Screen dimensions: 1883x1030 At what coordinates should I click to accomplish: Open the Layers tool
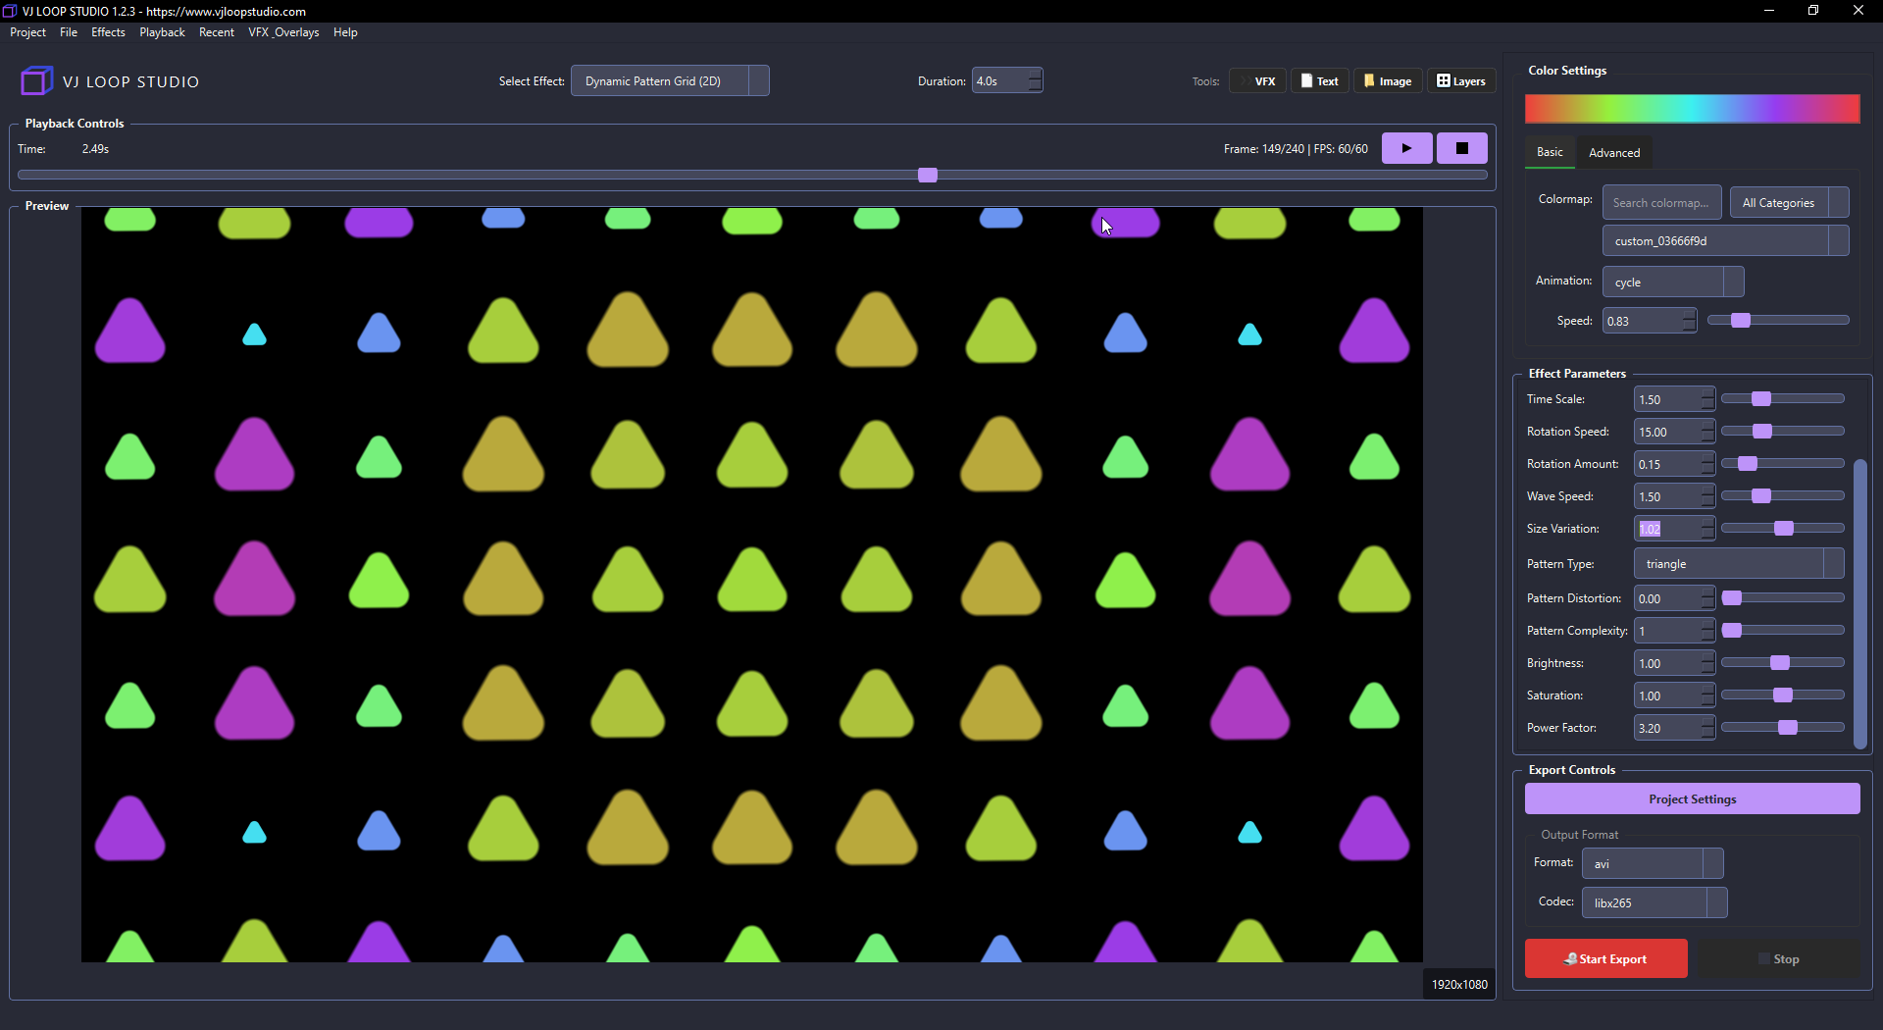(1461, 81)
